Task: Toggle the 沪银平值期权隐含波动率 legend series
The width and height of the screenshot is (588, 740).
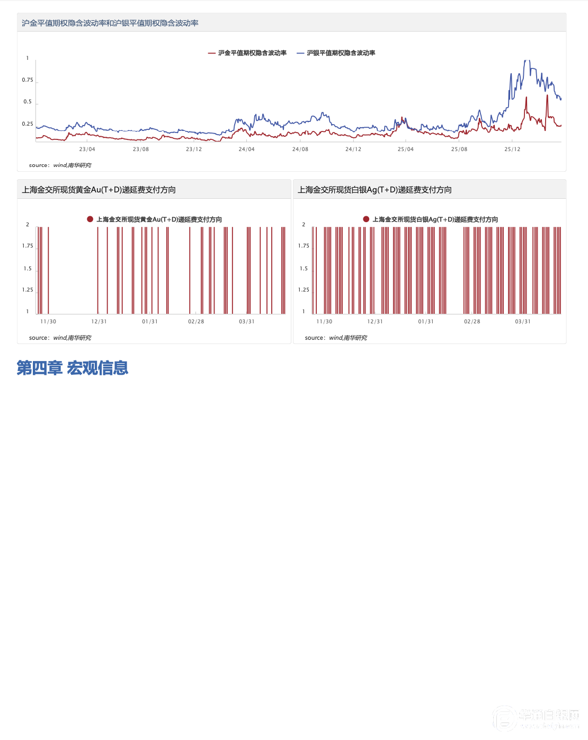Action: [341, 53]
